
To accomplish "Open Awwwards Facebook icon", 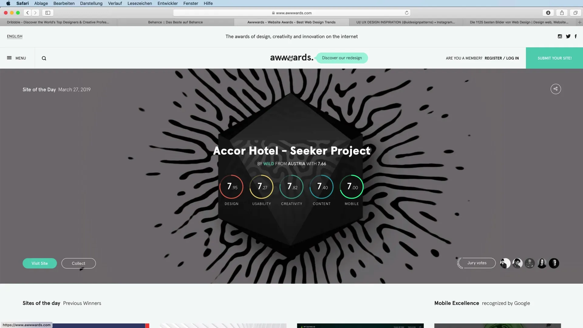I will coord(576,36).
